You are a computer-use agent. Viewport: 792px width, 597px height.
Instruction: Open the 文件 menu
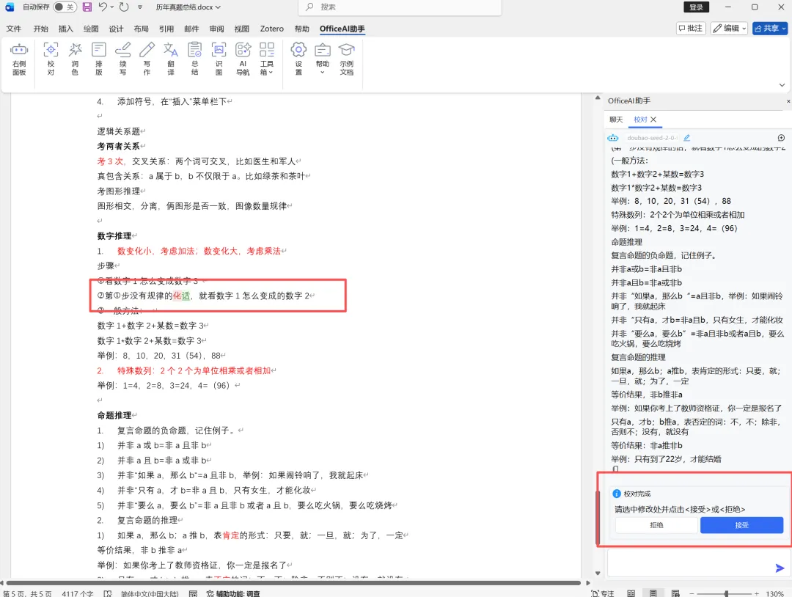(x=14, y=29)
